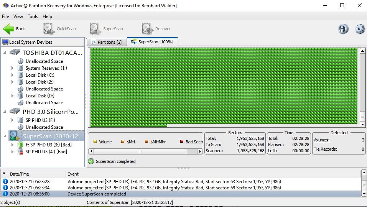Click the Local Disk (C:) volume icon
Image resolution: width=367 pixels, height=207 pixels.
point(21,75)
